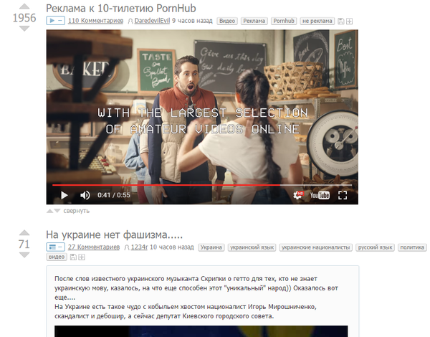The height and width of the screenshot is (337, 430).
Task: Play the video in the player
Action: [64, 195]
